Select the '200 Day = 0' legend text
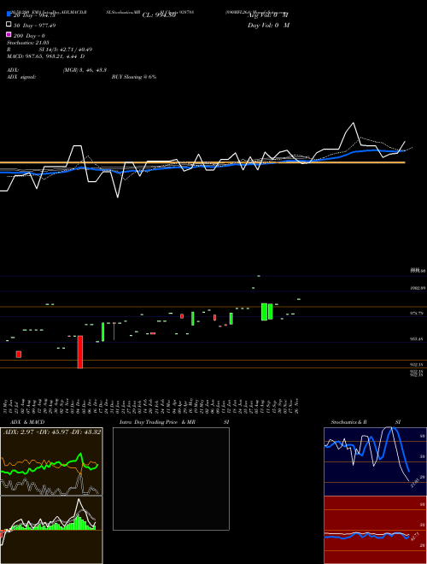The width and height of the screenshot is (427, 564). (29, 36)
